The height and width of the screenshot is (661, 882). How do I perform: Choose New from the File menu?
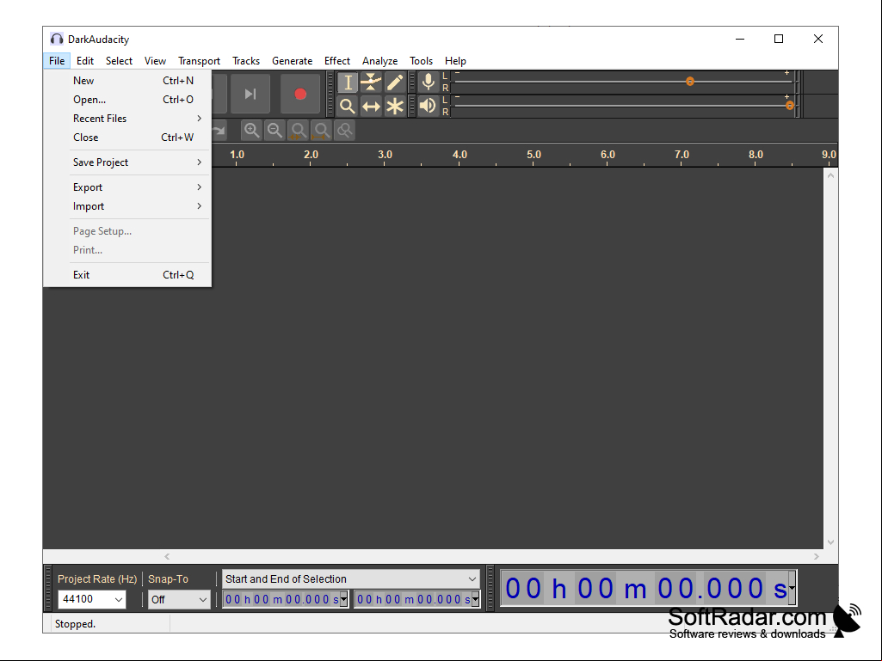[x=127, y=81]
